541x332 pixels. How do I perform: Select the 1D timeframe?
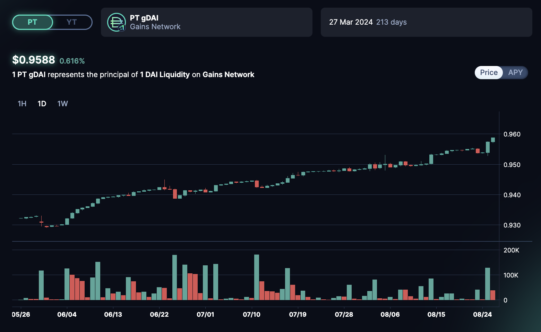click(x=42, y=104)
